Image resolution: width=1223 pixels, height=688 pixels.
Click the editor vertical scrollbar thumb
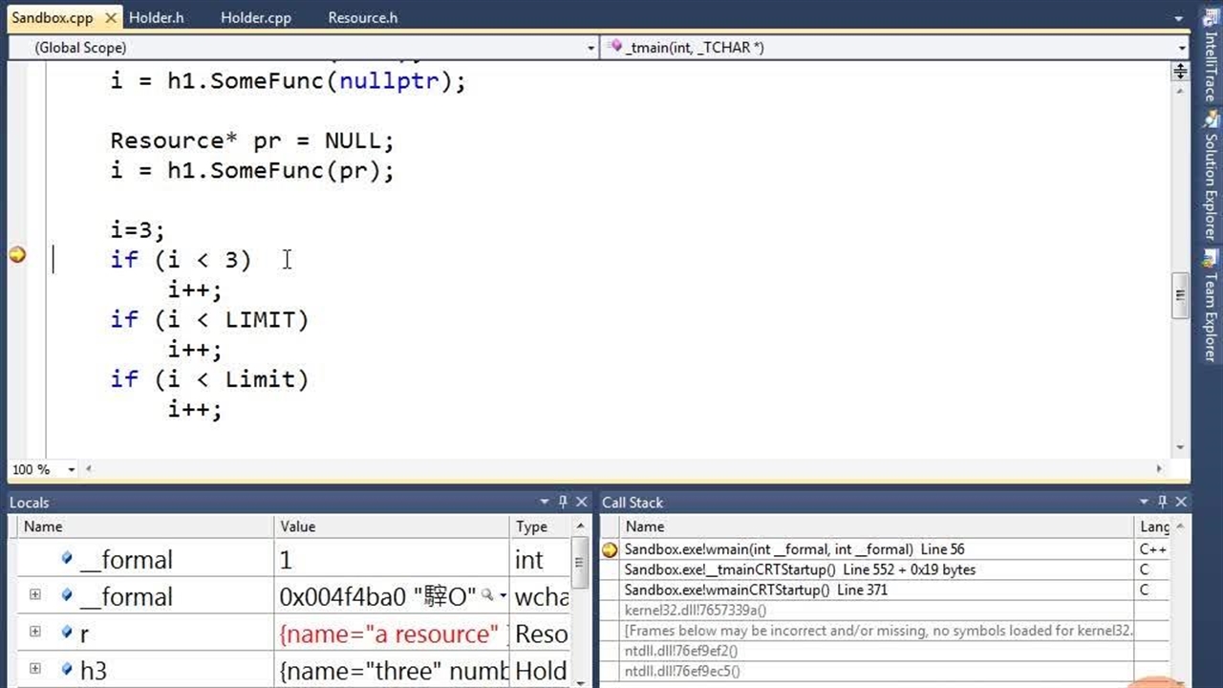point(1180,296)
